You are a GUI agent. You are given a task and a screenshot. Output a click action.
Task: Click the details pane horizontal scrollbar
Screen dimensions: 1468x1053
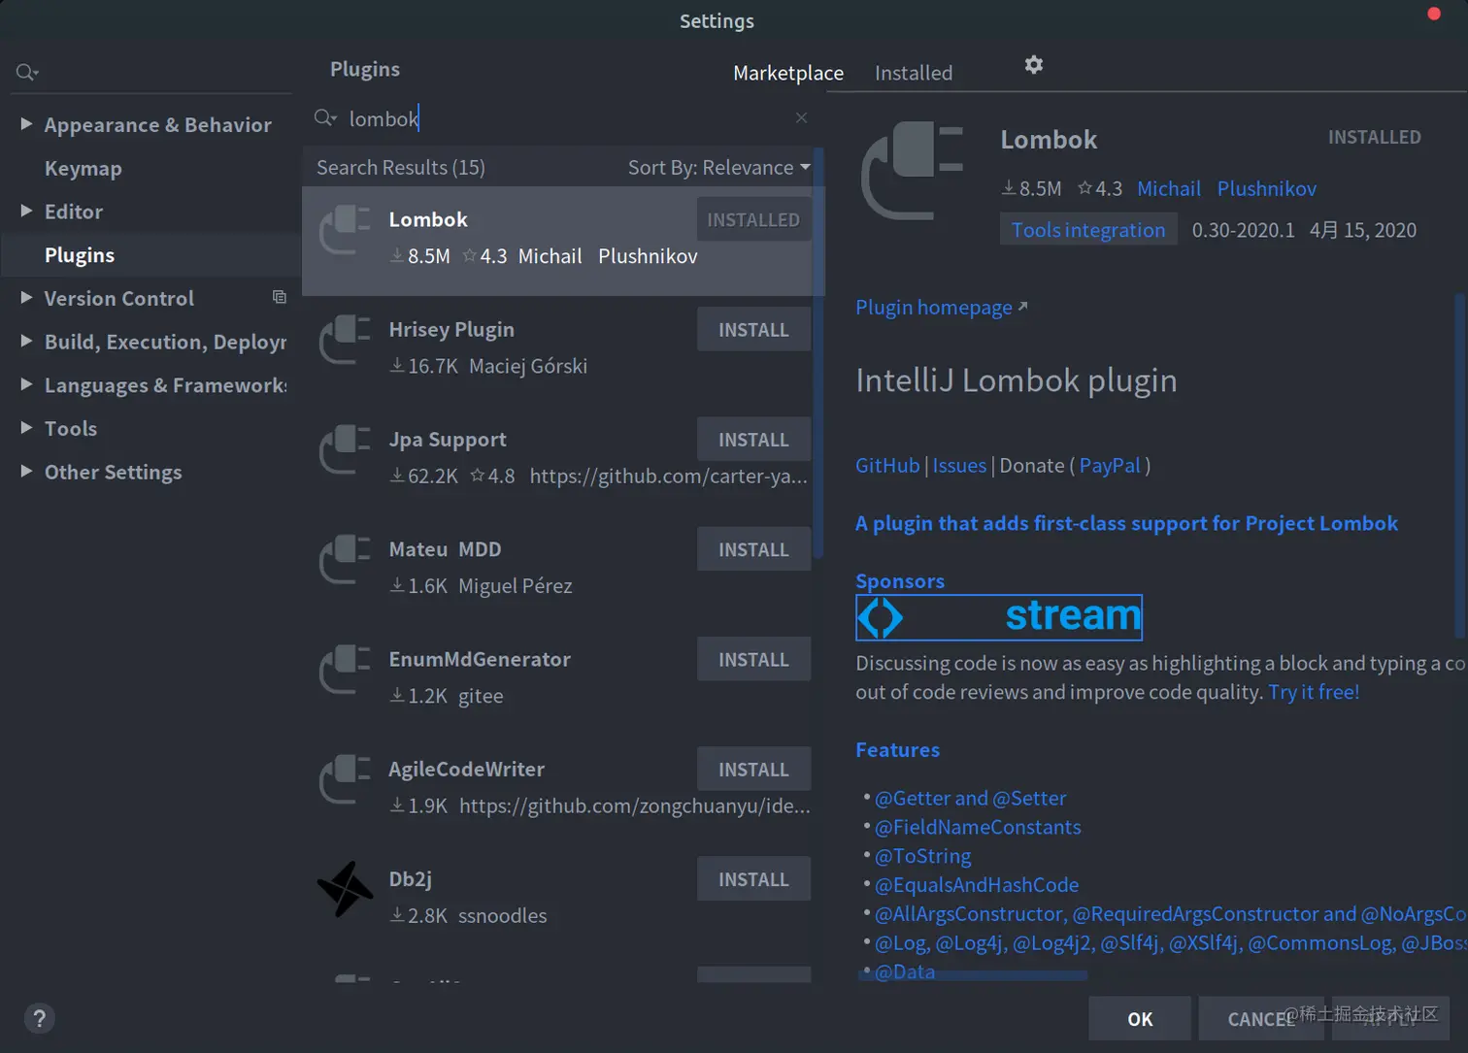973,974
